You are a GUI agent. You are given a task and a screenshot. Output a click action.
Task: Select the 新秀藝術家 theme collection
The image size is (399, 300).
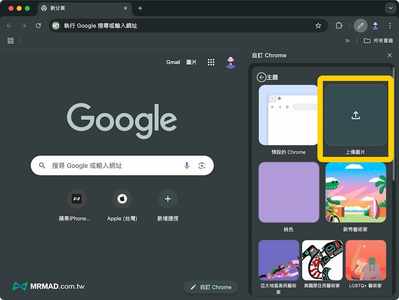pyautogui.click(x=356, y=192)
